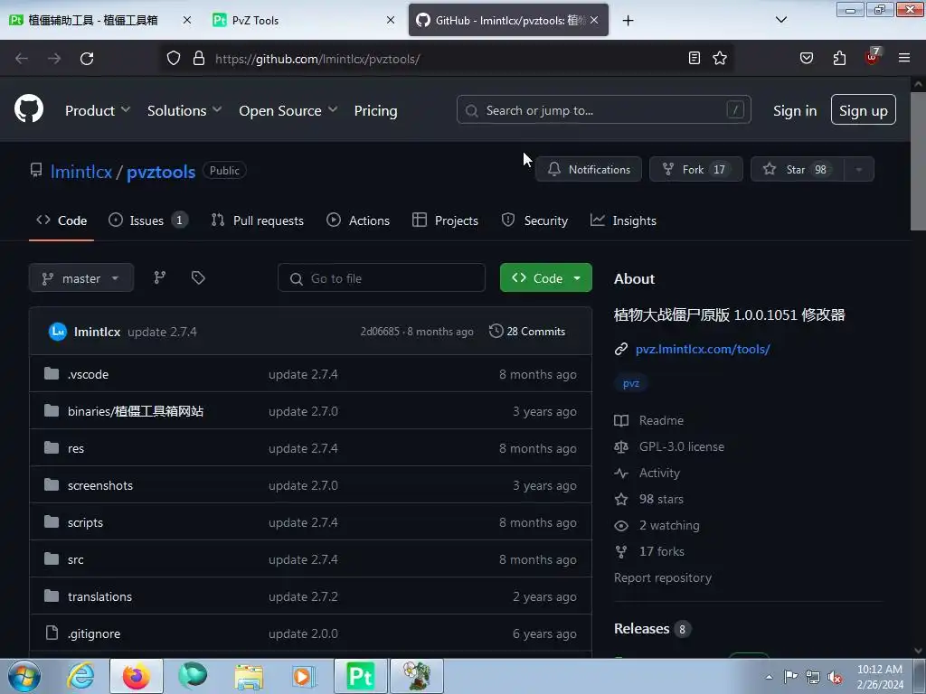The width and height of the screenshot is (926, 694).
Task: Open the Windows Start button
Action: (x=24, y=676)
